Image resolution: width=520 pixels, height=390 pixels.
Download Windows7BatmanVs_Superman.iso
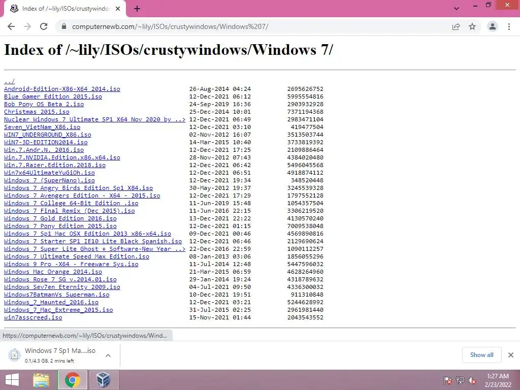point(57,295)
